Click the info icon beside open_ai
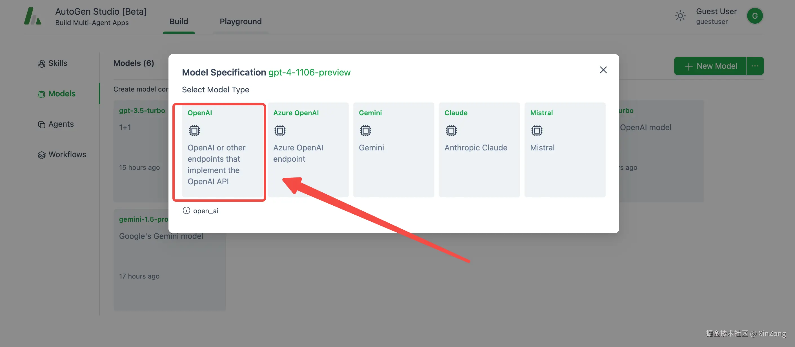This screenshot has width=795, height=347. (186, 211)
